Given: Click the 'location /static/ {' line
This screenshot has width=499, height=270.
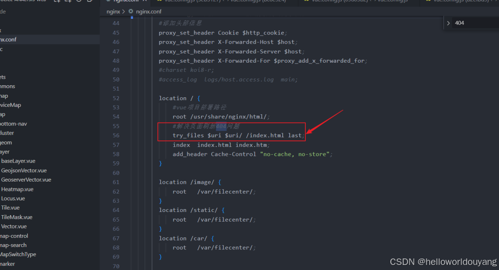Looking at the screenshot, I should pos(192,210).
